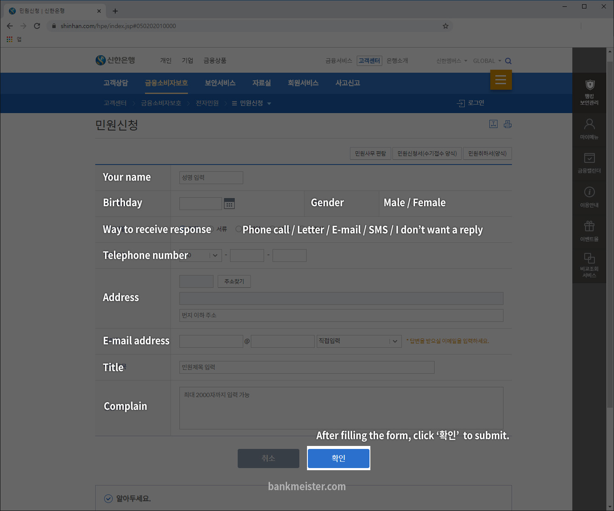Bookmark this page with the star icon
This screenshot has height=511, width=614.
point(446,26)
